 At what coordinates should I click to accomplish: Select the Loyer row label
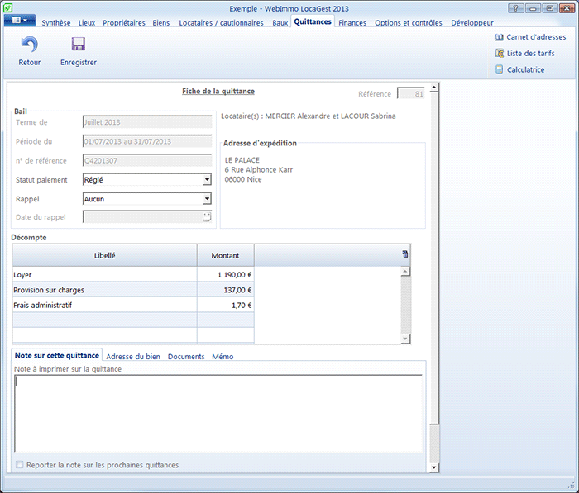22,275
